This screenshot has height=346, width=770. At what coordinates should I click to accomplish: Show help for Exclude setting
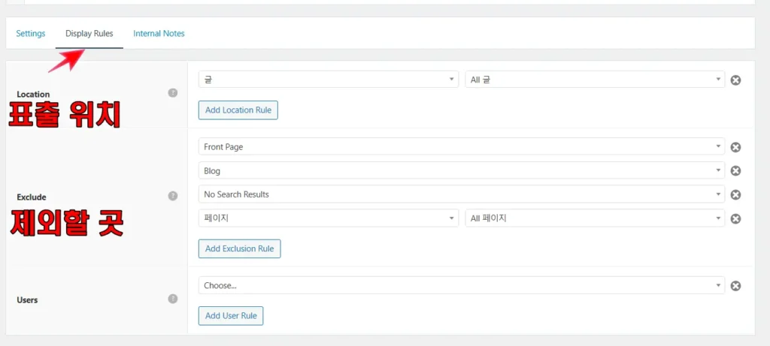click(x=172, y=196)
